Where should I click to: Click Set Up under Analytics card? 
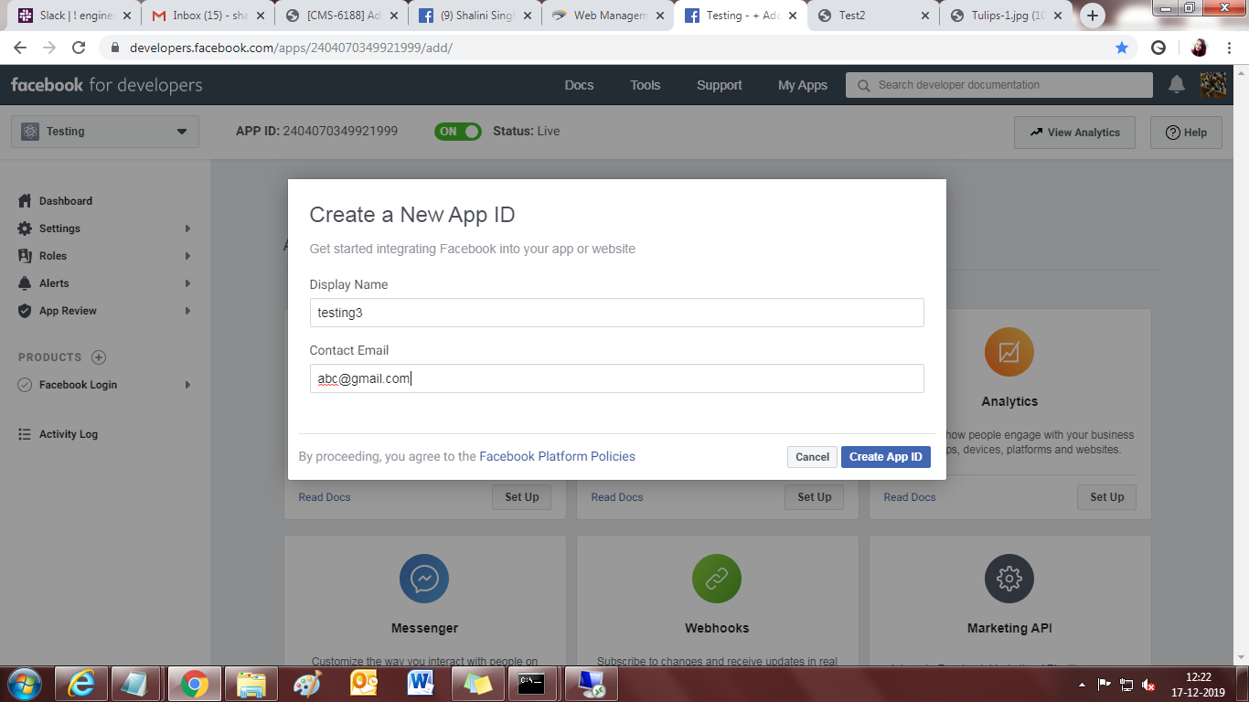pos(1106,497)
